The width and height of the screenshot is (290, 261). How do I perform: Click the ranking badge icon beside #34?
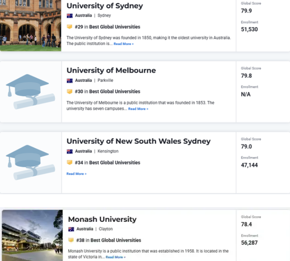point(69,162)
